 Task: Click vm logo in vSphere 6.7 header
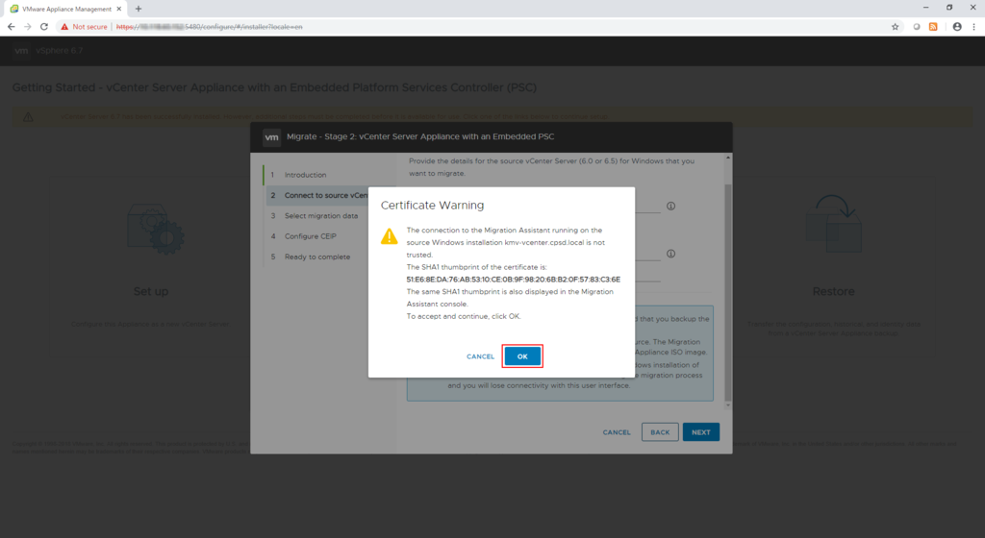click(x=21, y=51)
